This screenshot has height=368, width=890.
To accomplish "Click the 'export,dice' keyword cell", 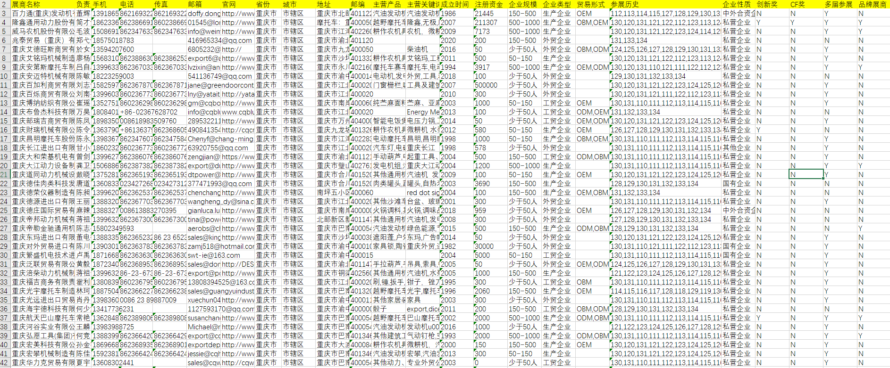I will [x=422, y=309].
